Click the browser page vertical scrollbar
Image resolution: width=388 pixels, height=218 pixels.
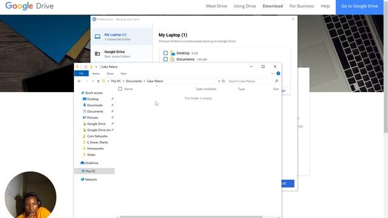386,67
